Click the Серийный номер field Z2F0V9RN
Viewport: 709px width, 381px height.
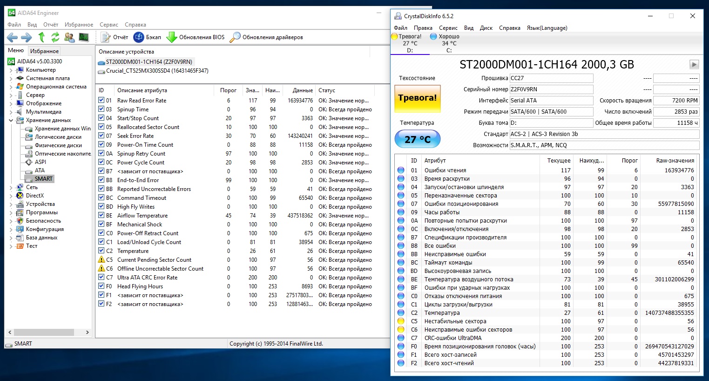[552, 89]
